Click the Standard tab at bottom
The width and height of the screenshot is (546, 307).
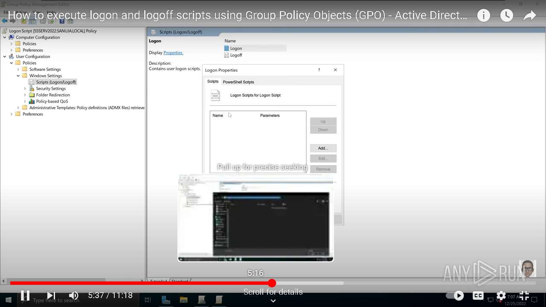180,281
